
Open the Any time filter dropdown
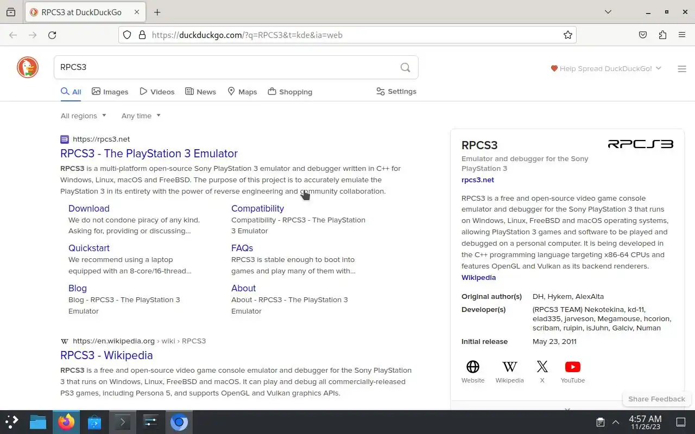(141, 116)
